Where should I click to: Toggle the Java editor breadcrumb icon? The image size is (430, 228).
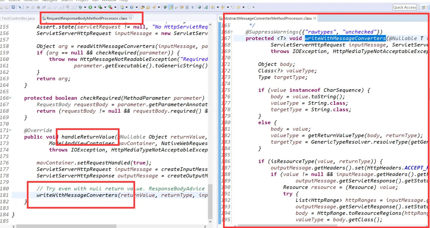click(x=165, y=7)
